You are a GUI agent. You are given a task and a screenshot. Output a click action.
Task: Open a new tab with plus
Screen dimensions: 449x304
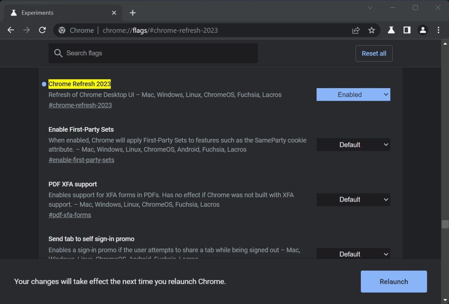133,13
